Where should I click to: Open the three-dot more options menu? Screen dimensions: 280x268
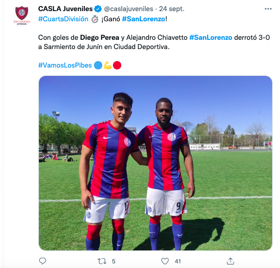[x=268, y=9]
